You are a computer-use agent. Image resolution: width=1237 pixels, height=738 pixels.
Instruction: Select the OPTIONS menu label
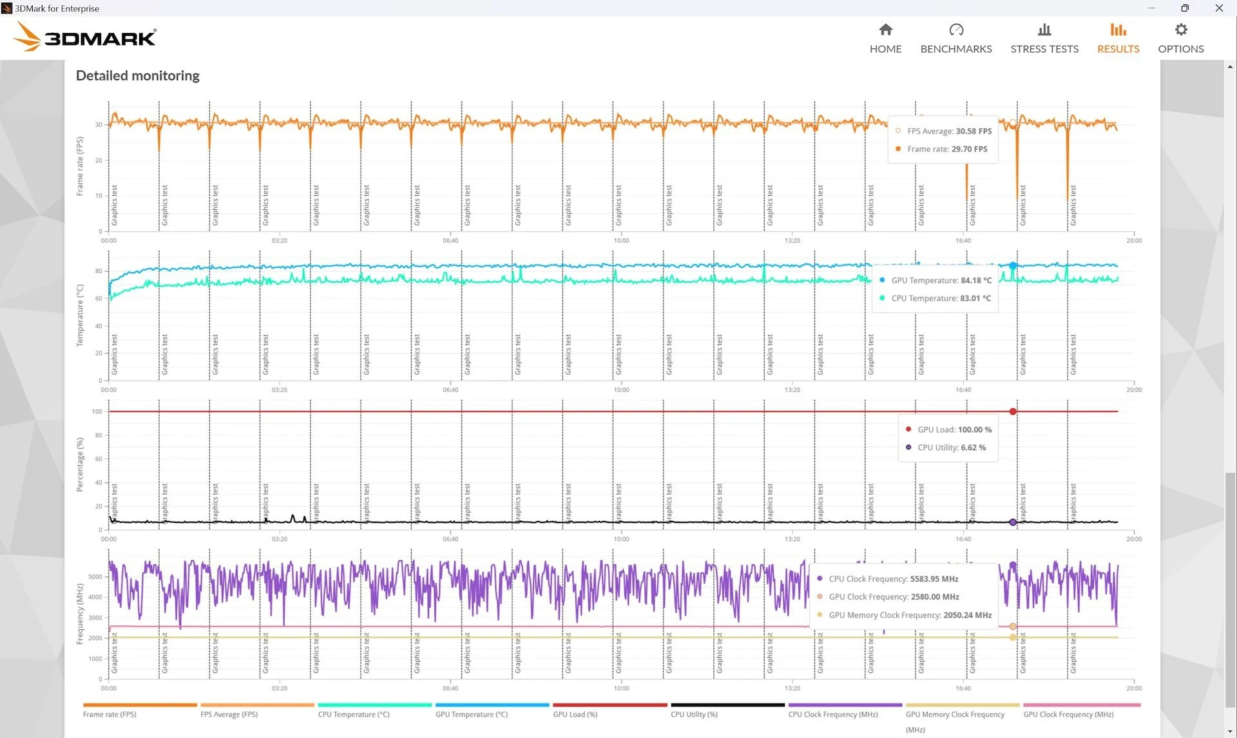(x=1180, y=49)
